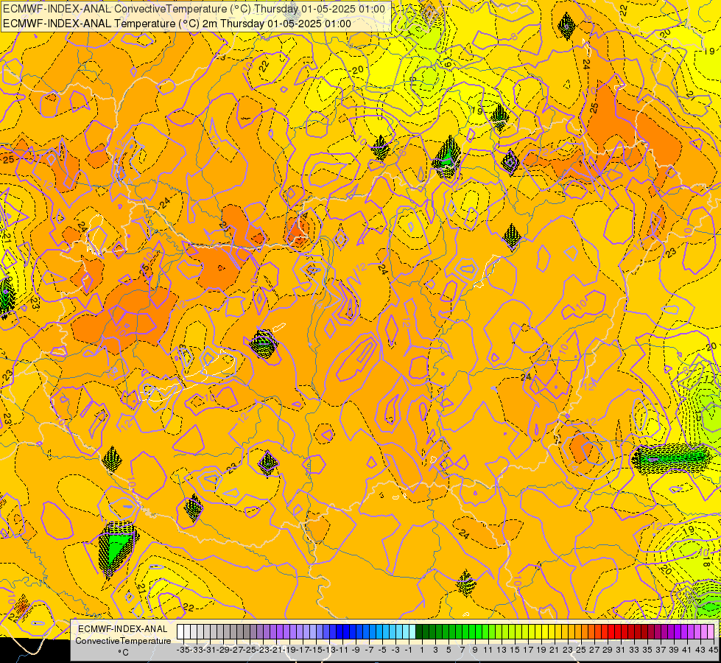Click the '-3' legend scale value

pyautogui.click(x=395, y=650)
